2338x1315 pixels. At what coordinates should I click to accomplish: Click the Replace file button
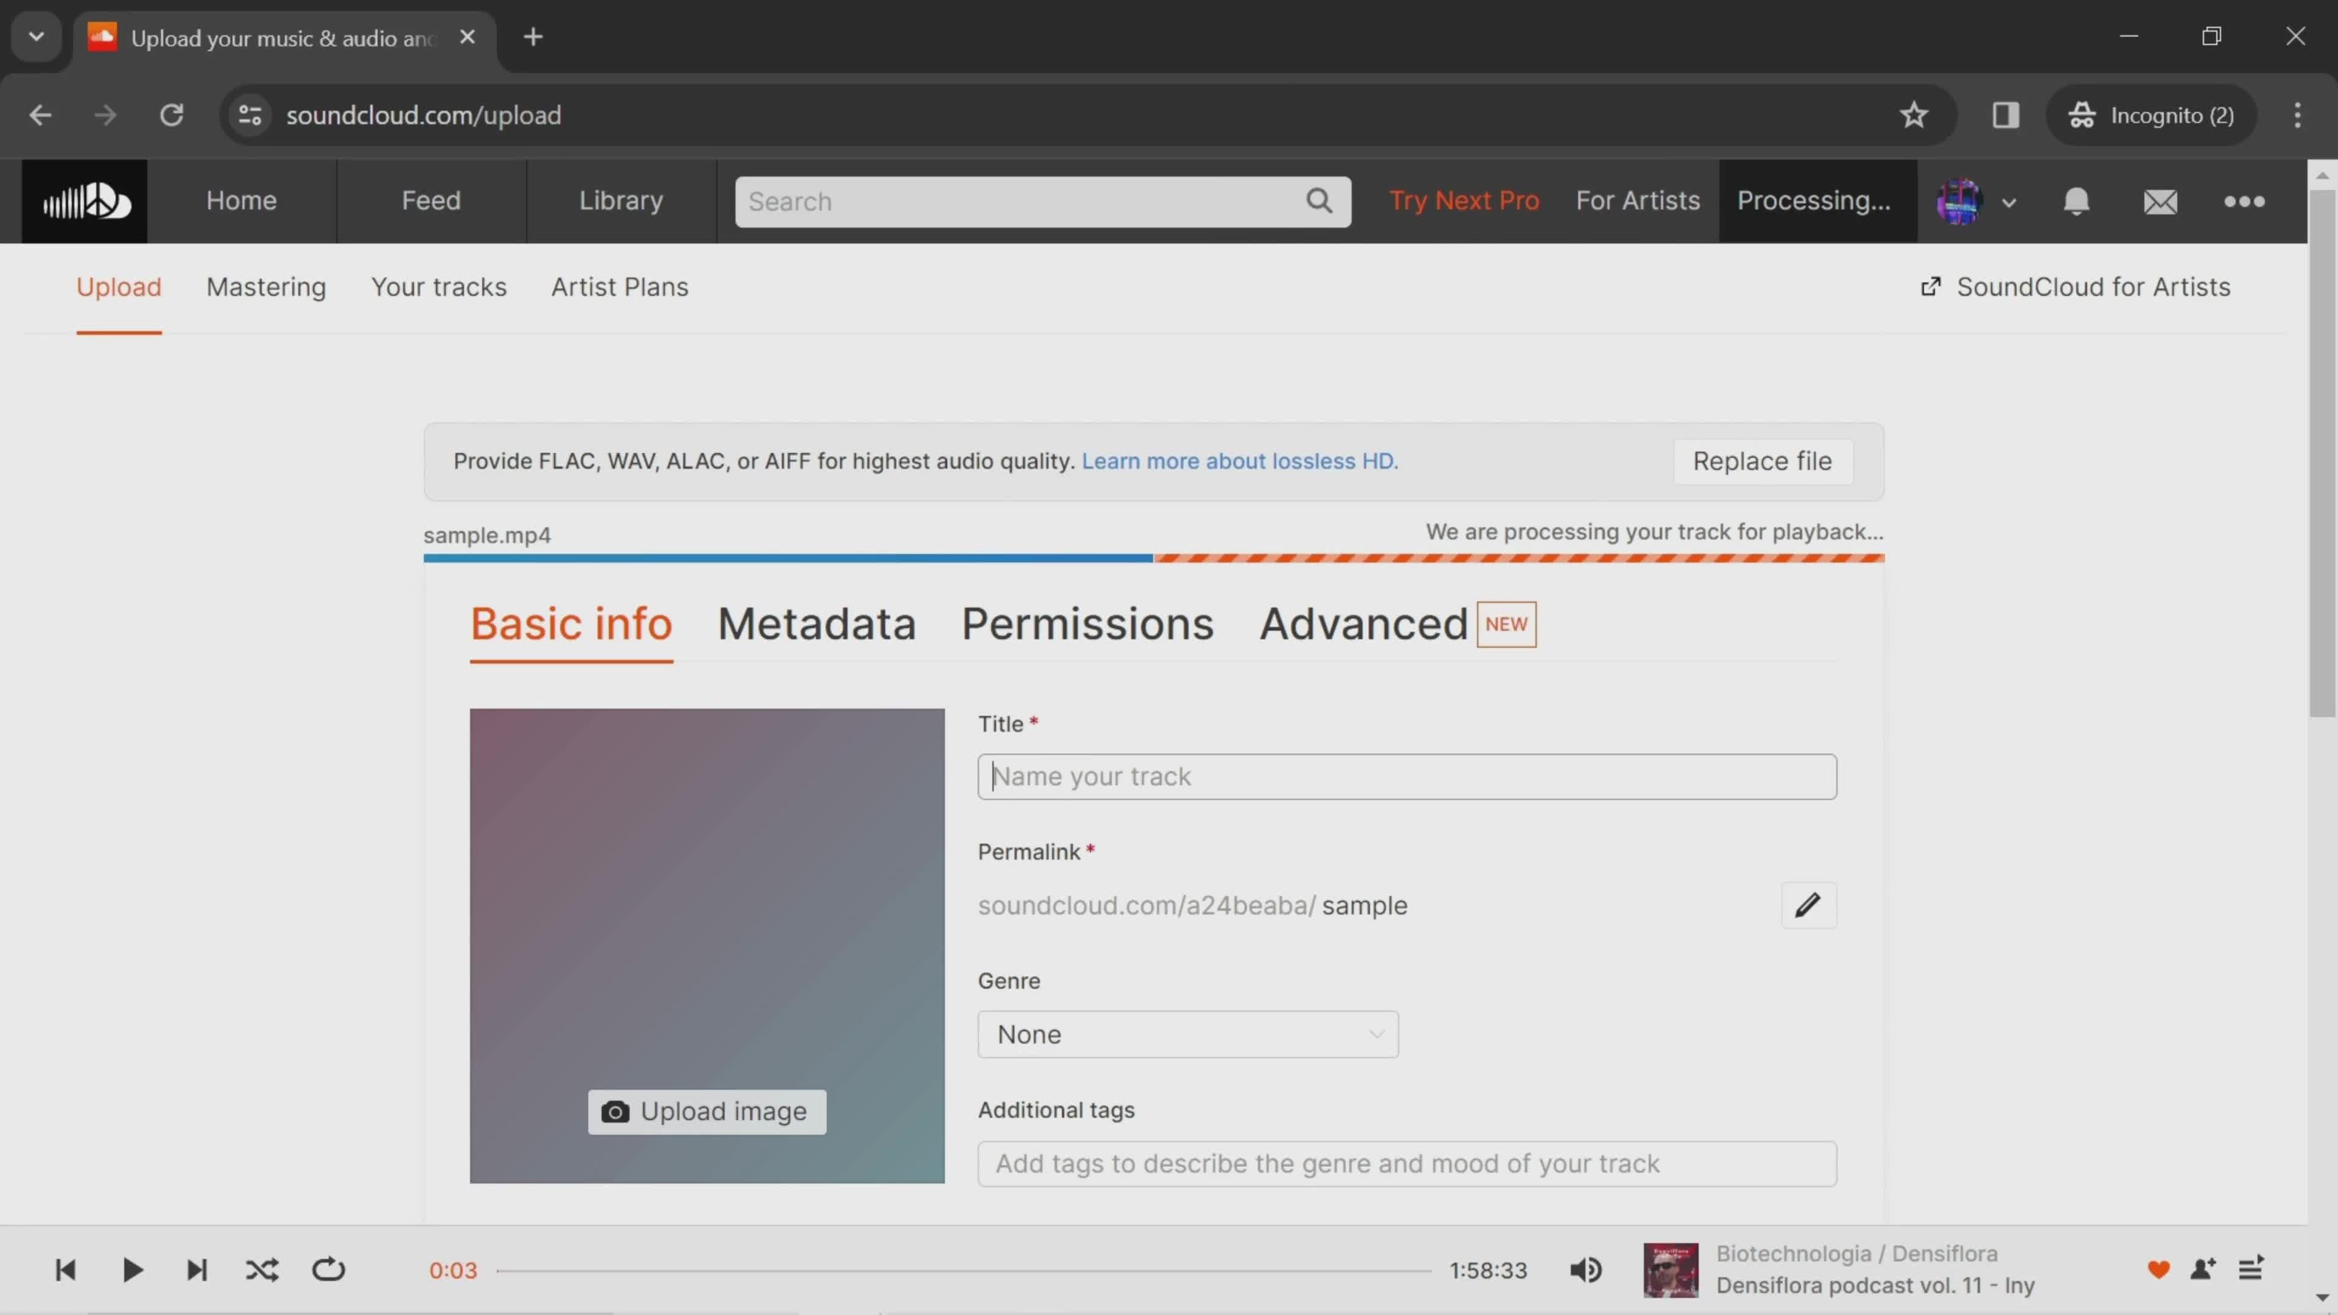tap(1761, 461)
